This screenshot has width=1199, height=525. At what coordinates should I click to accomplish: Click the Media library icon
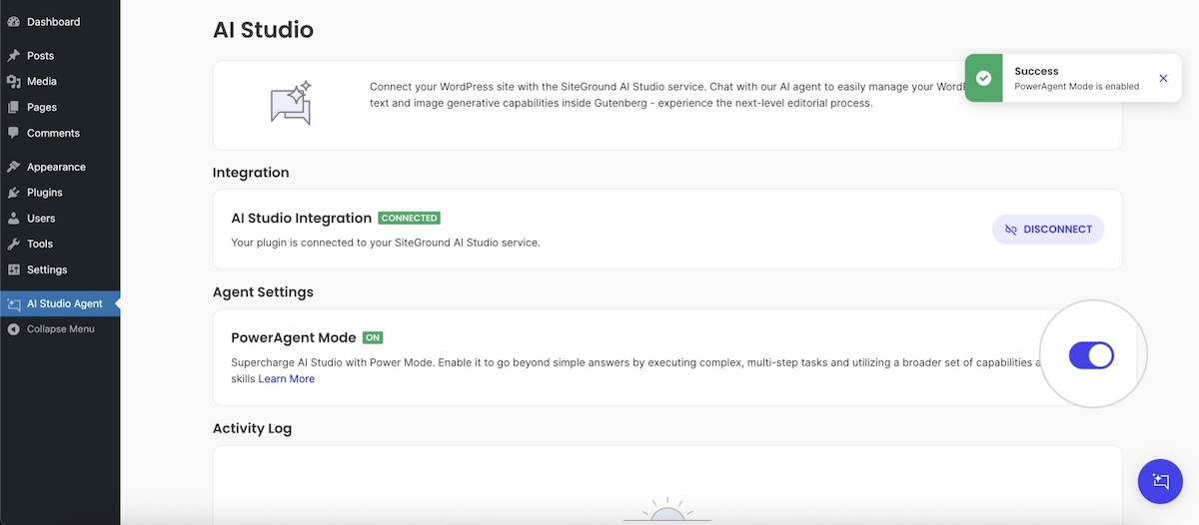click(x=14, y=82)
